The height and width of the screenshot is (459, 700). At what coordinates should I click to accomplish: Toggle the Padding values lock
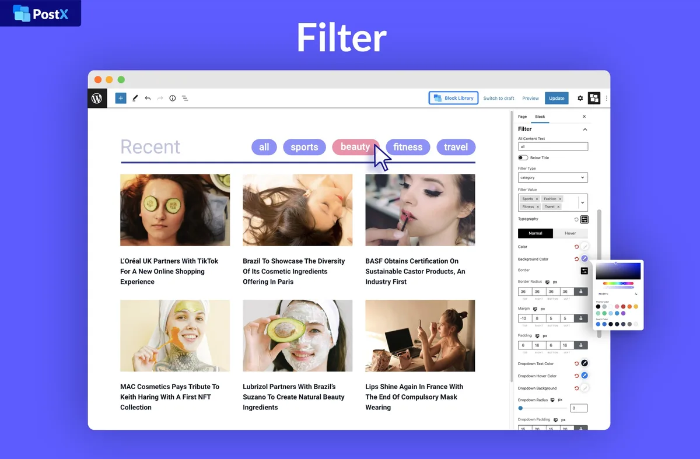[x=580, y=345]
